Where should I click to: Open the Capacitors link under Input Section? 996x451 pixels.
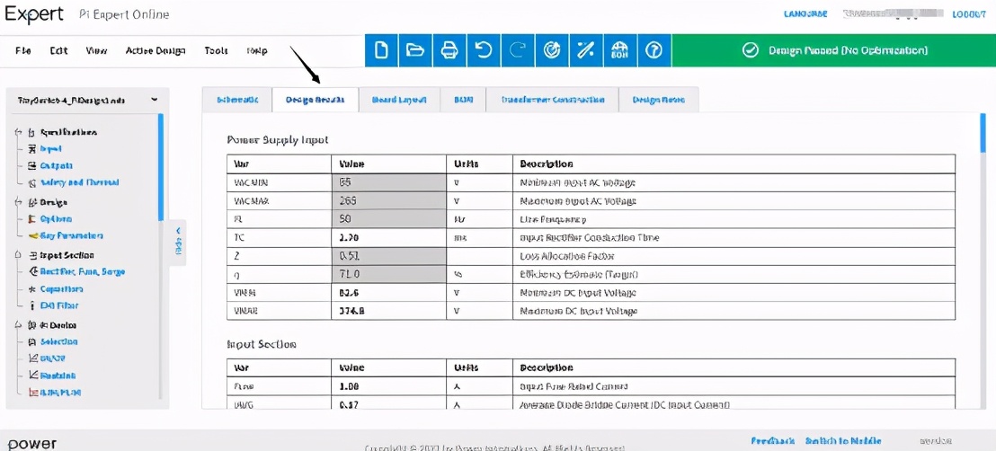click(62, 289)
